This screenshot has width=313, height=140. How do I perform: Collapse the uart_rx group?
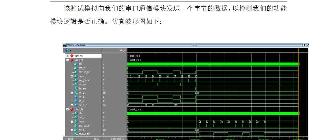coord(68,60)
